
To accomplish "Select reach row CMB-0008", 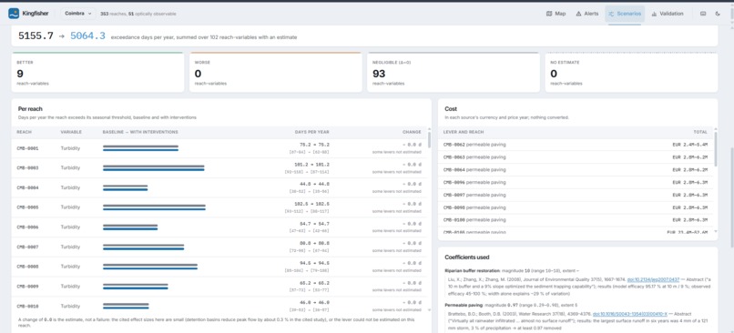I will (x=219, y=267).
